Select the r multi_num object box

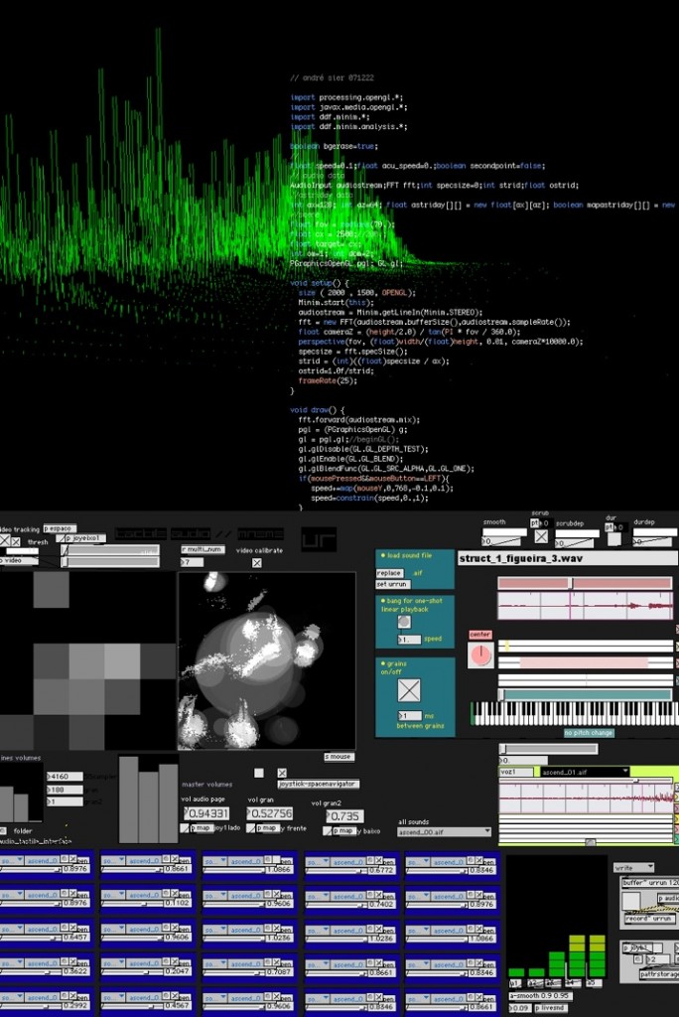[x=203, y=549]
